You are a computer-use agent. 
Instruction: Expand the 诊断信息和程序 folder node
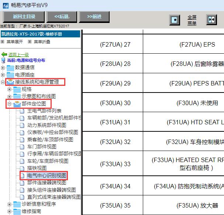pos(9,204)
